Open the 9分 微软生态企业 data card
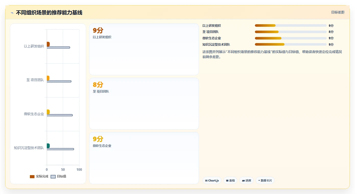 pyautogui.click(x=144, y=158)
